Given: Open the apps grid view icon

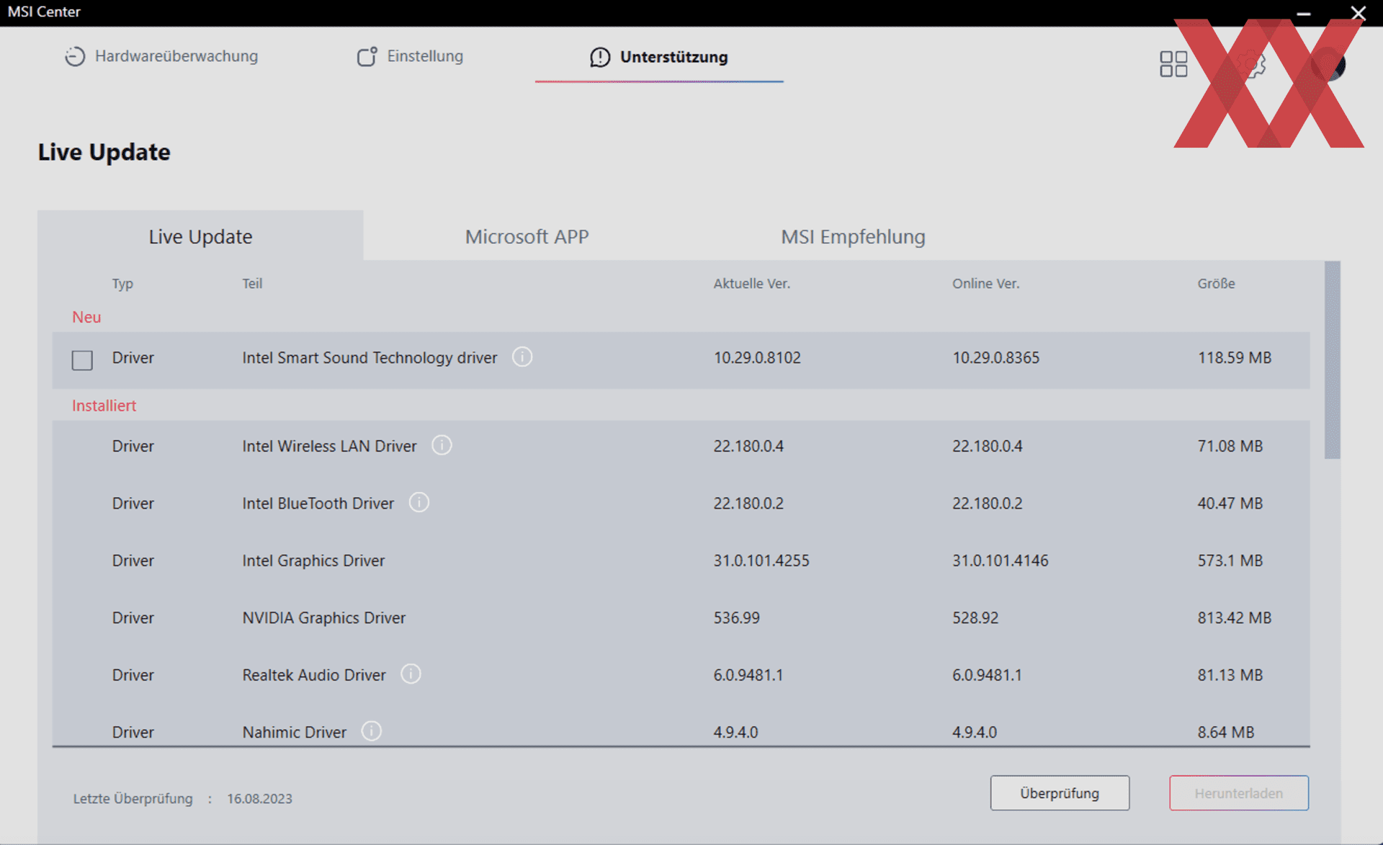Looking at the screenshot, I should pos(1173,63).
